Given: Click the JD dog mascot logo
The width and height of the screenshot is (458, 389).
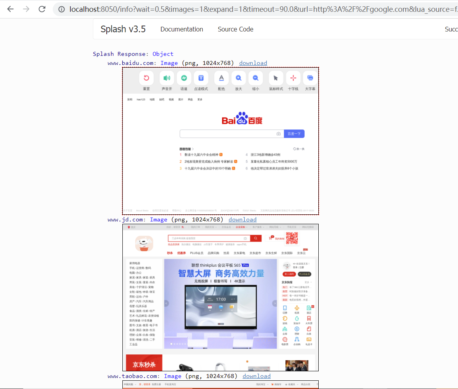Looking at the screenshot, I should (144, 243).
